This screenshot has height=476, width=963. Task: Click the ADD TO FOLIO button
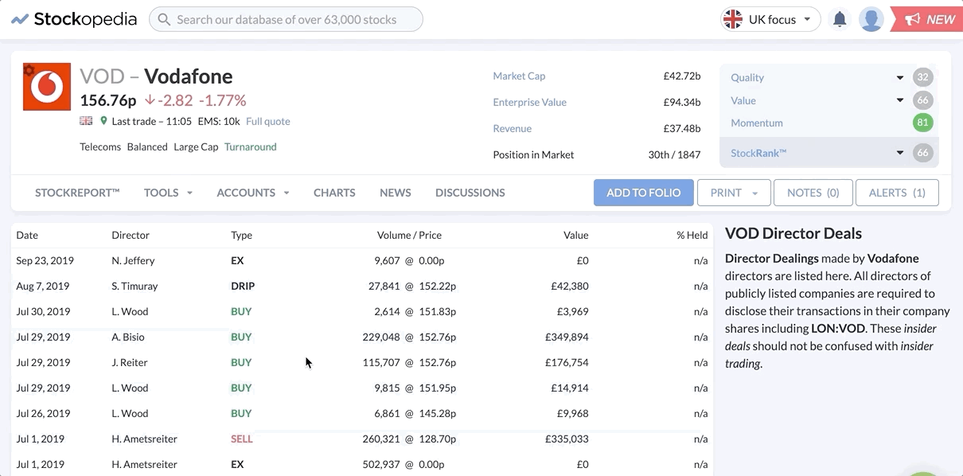pos(644,193)
